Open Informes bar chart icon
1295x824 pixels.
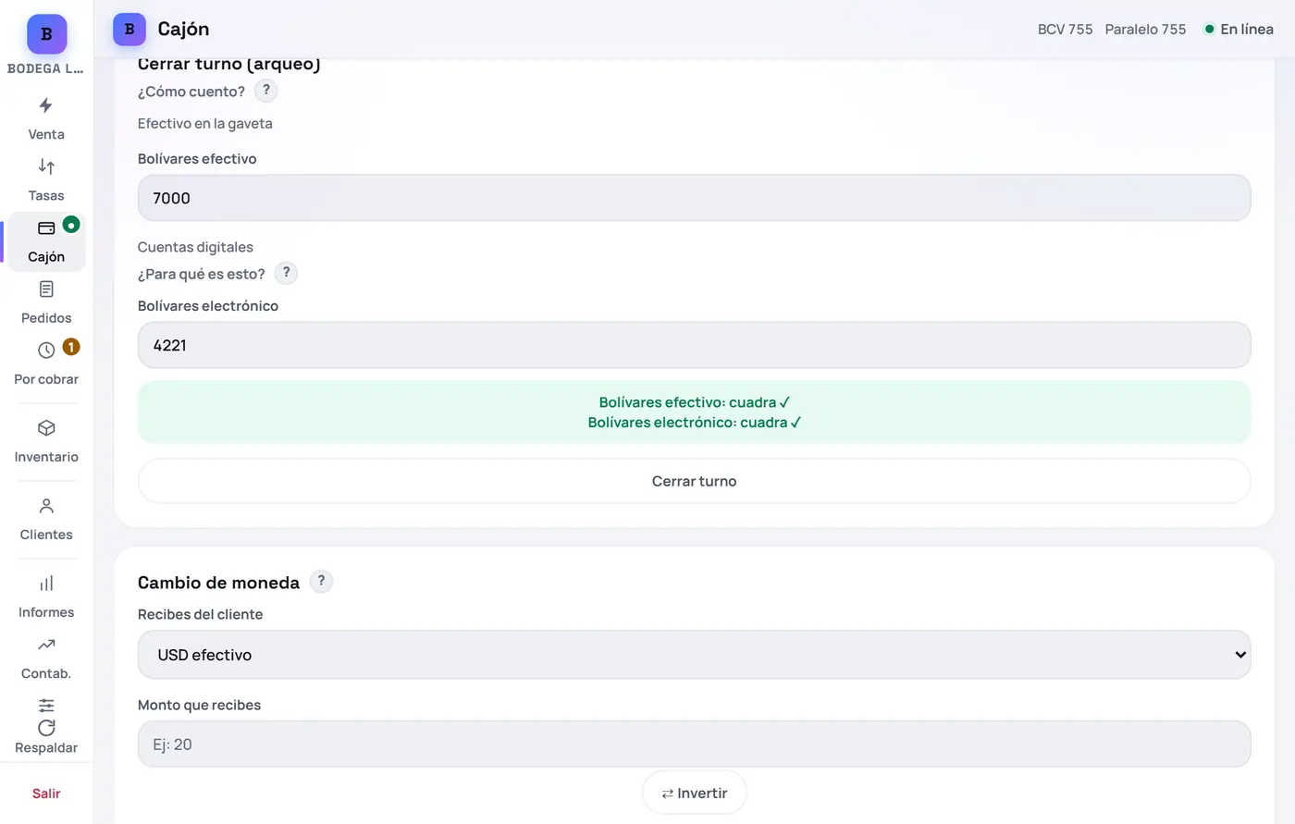tap(46, 584)
